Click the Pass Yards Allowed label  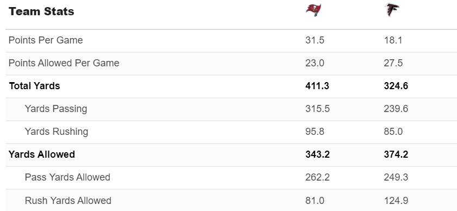coord(67,177)
